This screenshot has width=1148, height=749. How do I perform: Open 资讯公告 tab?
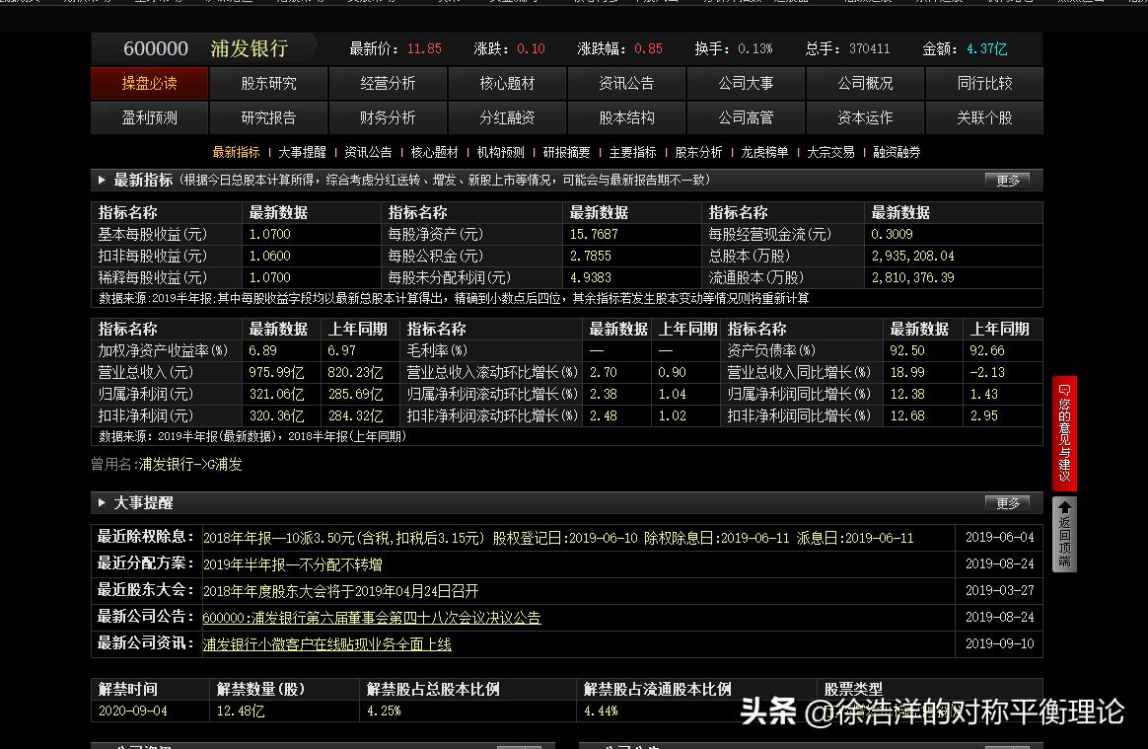pyautogui.click(x=626, y=83)
